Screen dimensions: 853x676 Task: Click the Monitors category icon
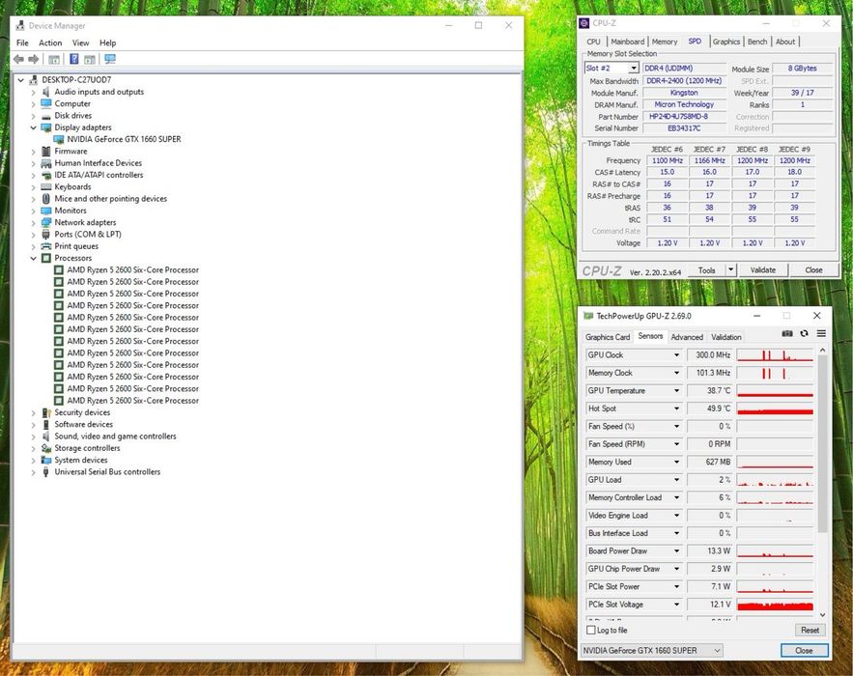tap(46, 211)
